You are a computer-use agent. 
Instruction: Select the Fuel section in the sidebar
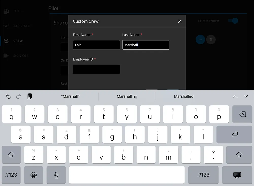click(x=15, y=11)
